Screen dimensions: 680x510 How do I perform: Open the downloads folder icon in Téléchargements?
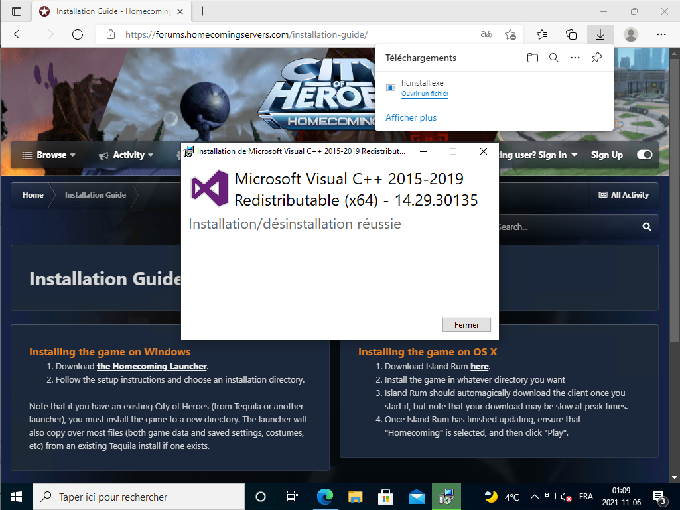tap(532, 58)
